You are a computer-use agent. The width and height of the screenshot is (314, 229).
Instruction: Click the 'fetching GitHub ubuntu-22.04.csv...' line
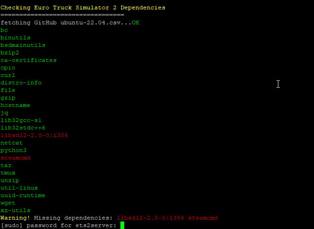(x=66, y=23)
